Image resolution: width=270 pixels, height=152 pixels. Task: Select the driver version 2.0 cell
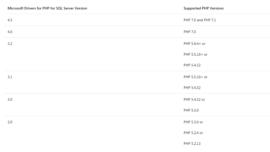click(10, 122)
